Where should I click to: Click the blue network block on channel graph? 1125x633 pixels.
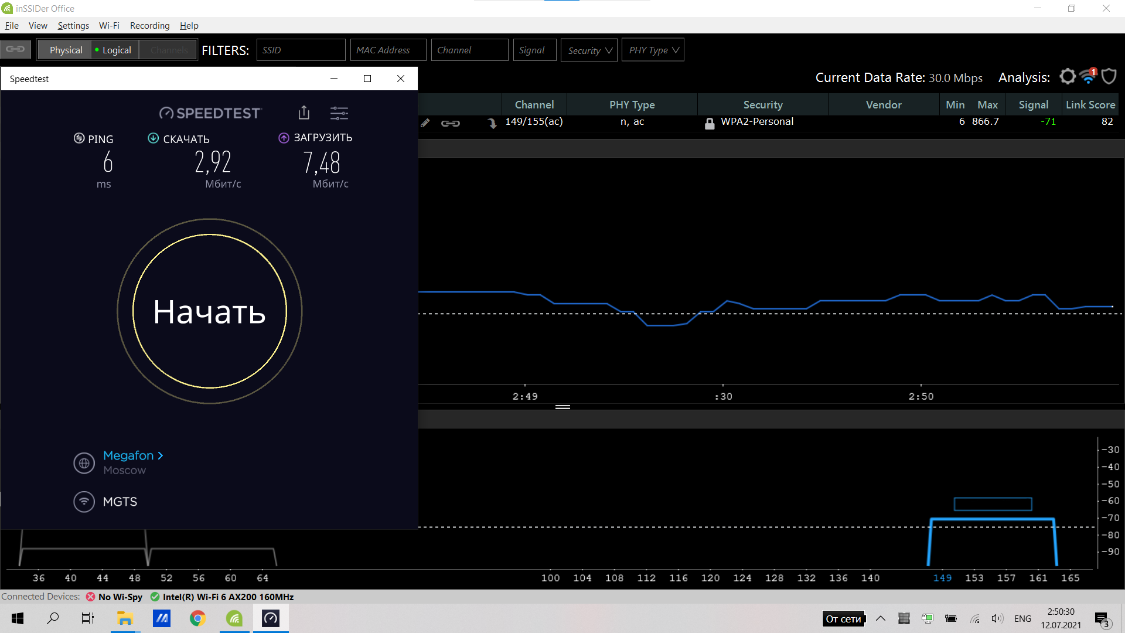pyautogui.click(x=993, y=542)
